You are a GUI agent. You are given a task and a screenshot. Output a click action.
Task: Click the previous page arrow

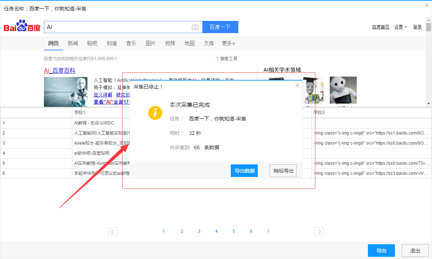[113, 232]
